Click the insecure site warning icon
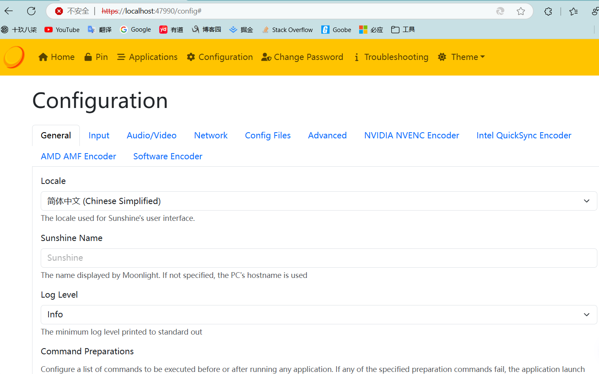Image resolution: width=599 pixels, height=374 pixels. tap(59, 11)
